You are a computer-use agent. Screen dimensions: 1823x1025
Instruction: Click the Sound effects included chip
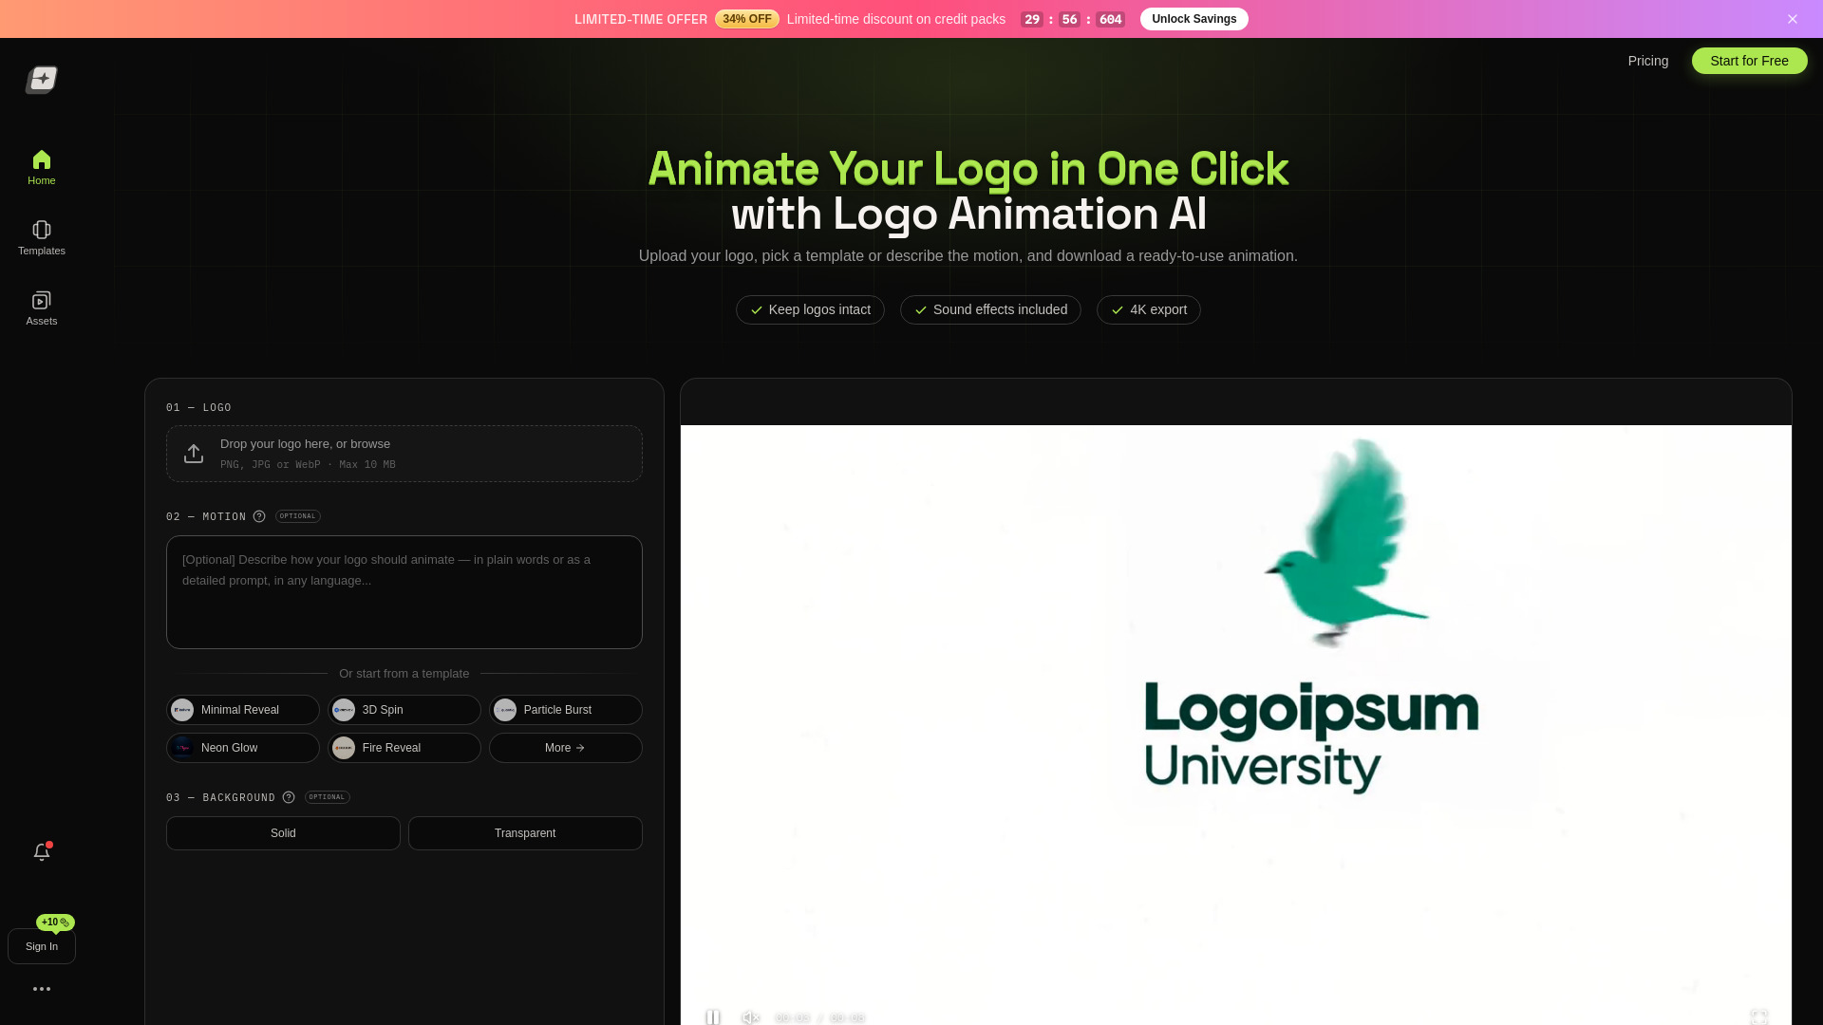[x=990, y=310]
